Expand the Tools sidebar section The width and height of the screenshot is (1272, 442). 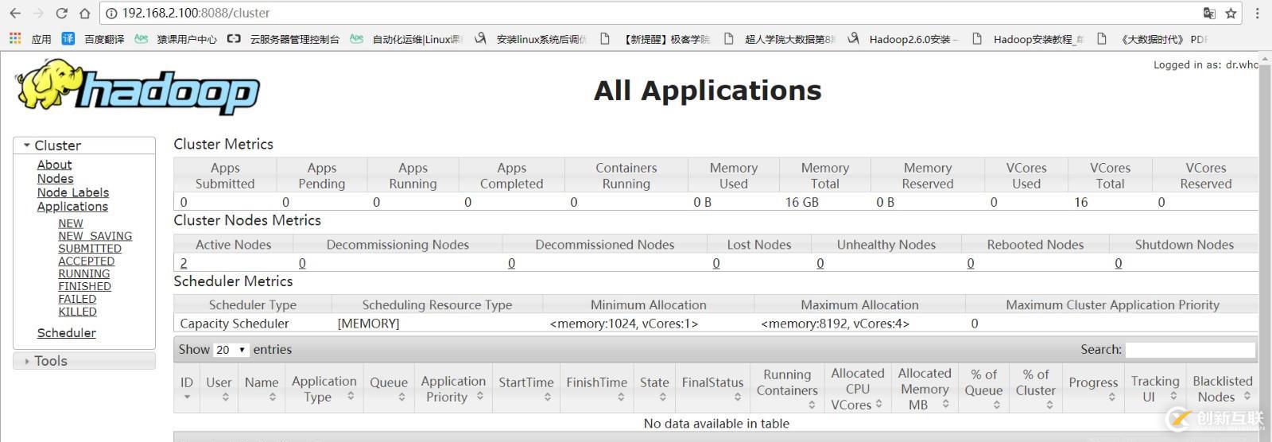84,361
